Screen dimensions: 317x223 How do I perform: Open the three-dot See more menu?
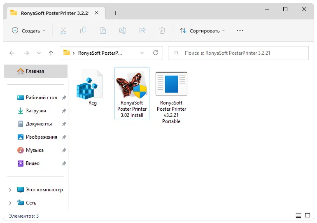(240, 31)
